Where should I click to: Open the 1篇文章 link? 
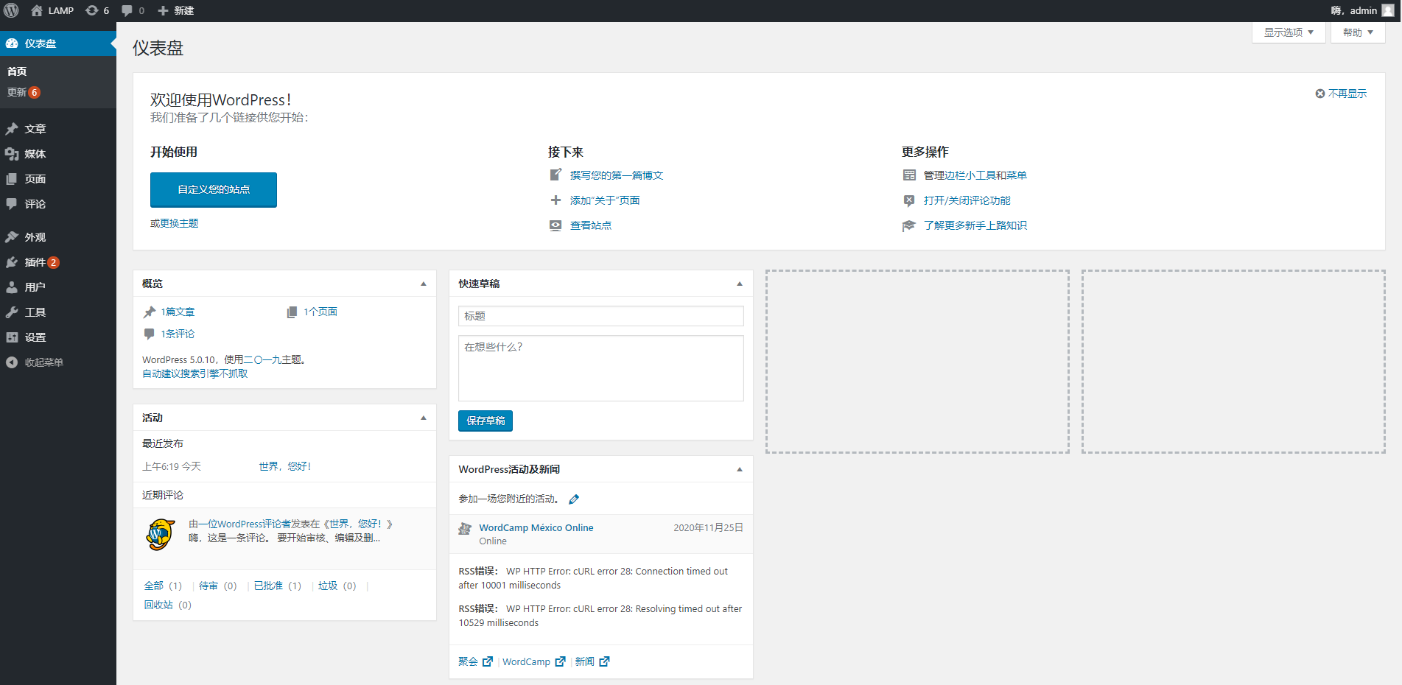[178, 312]
